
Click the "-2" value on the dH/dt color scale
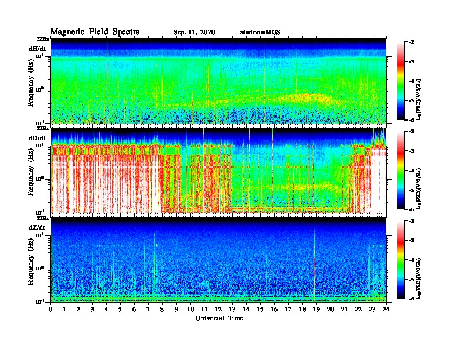click(x=411, y=42)
